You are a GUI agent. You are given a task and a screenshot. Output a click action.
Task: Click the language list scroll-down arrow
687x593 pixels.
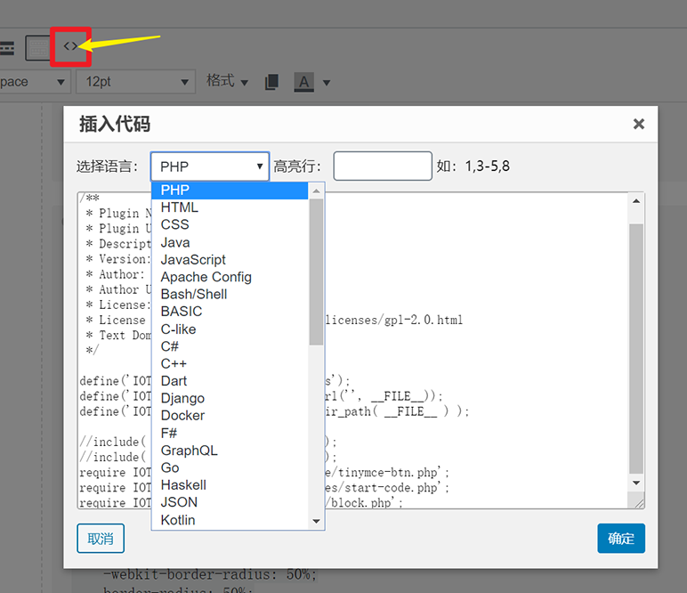(x=316, y=521)
